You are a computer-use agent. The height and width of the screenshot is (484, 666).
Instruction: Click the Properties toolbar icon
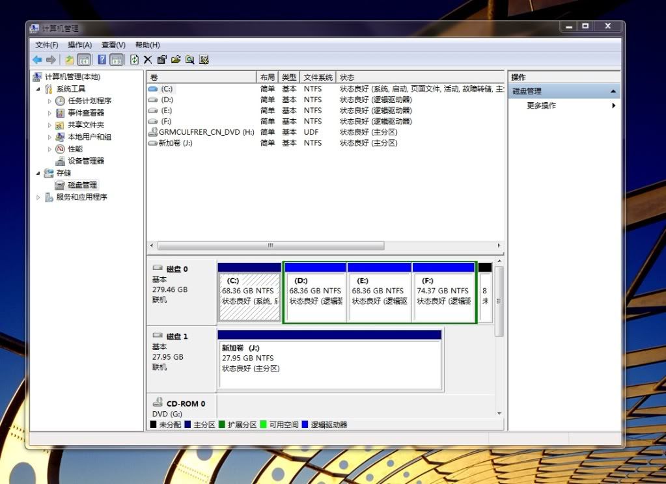161,60
